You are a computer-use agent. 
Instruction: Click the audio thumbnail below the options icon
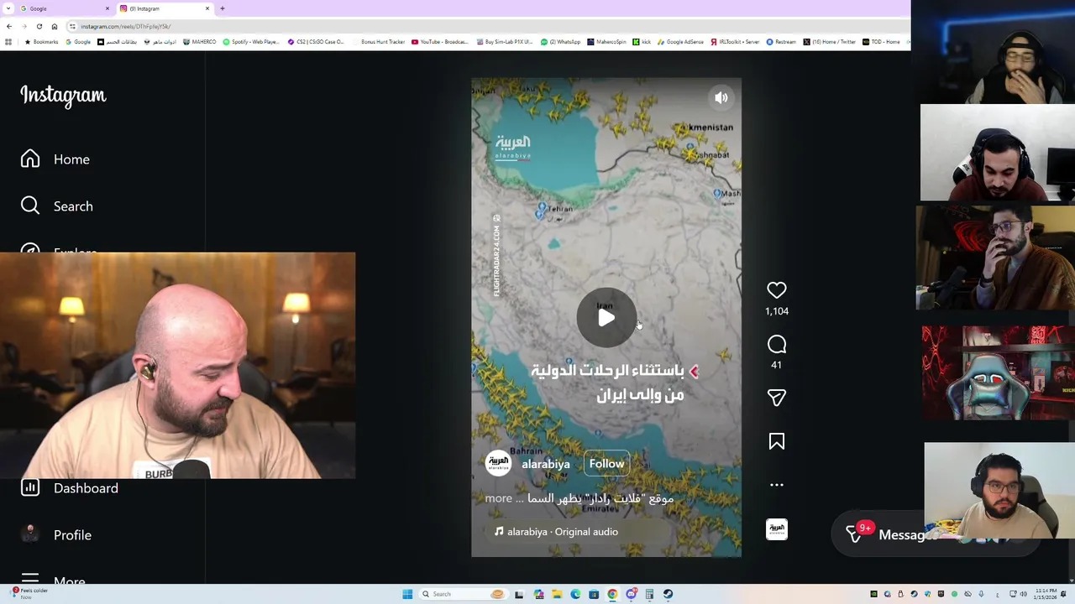(777, 529)
